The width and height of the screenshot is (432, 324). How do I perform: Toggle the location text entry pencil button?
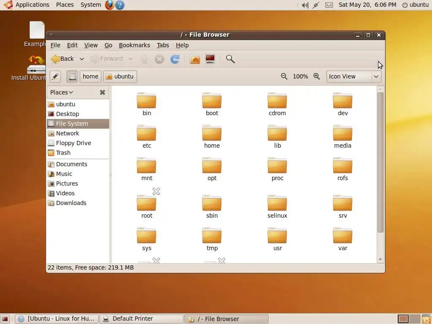[55, 76]
